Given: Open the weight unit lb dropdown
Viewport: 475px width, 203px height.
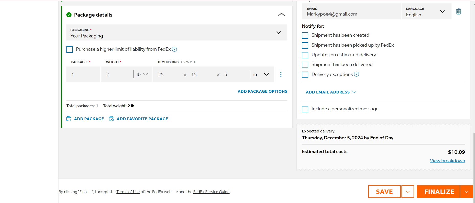Looking at the screenshot, I should 142,74.
